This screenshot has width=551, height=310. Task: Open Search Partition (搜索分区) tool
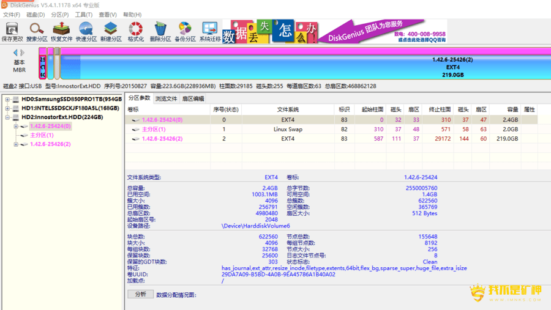[37, 32]
